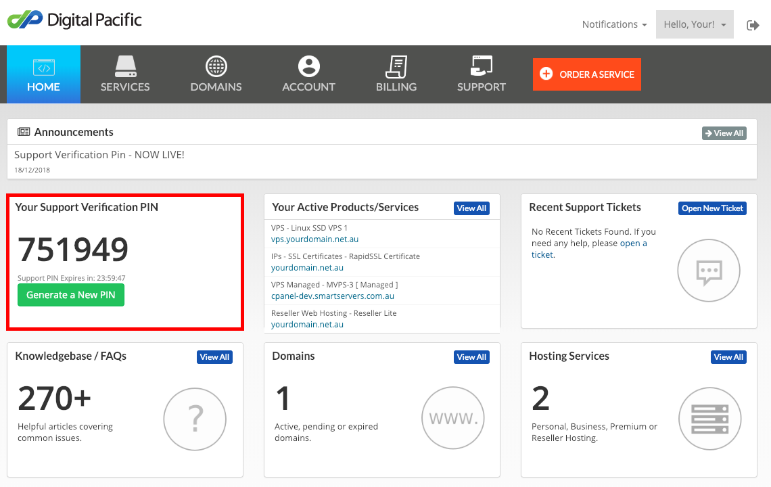This screenshot has height=487, width=771.
Task: View all Hosting Services
Action: [x=728, y=357]
